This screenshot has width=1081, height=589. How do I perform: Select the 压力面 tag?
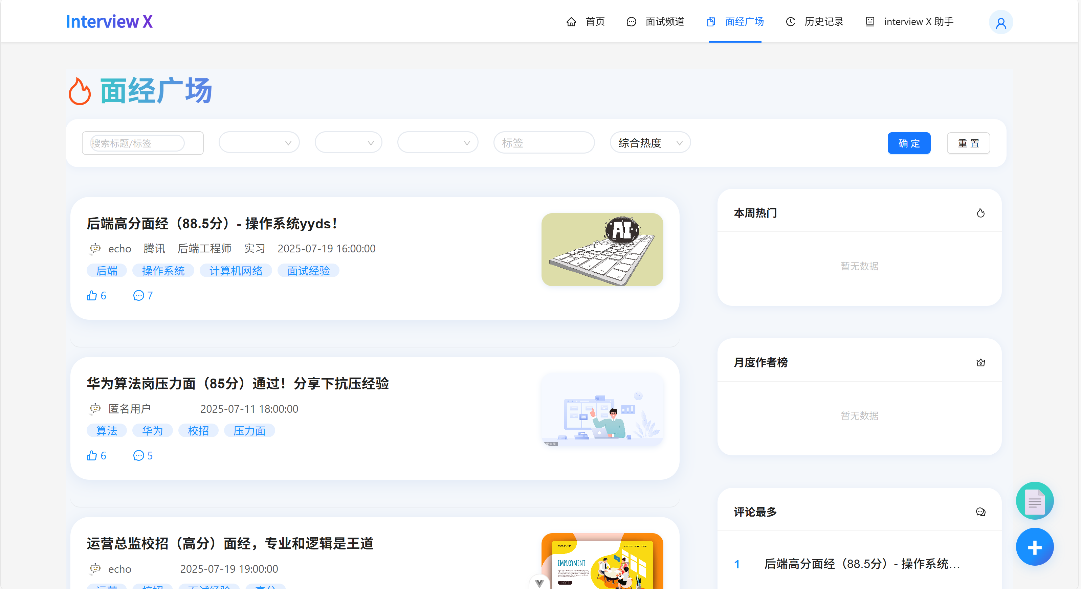[x=249, y=430]
